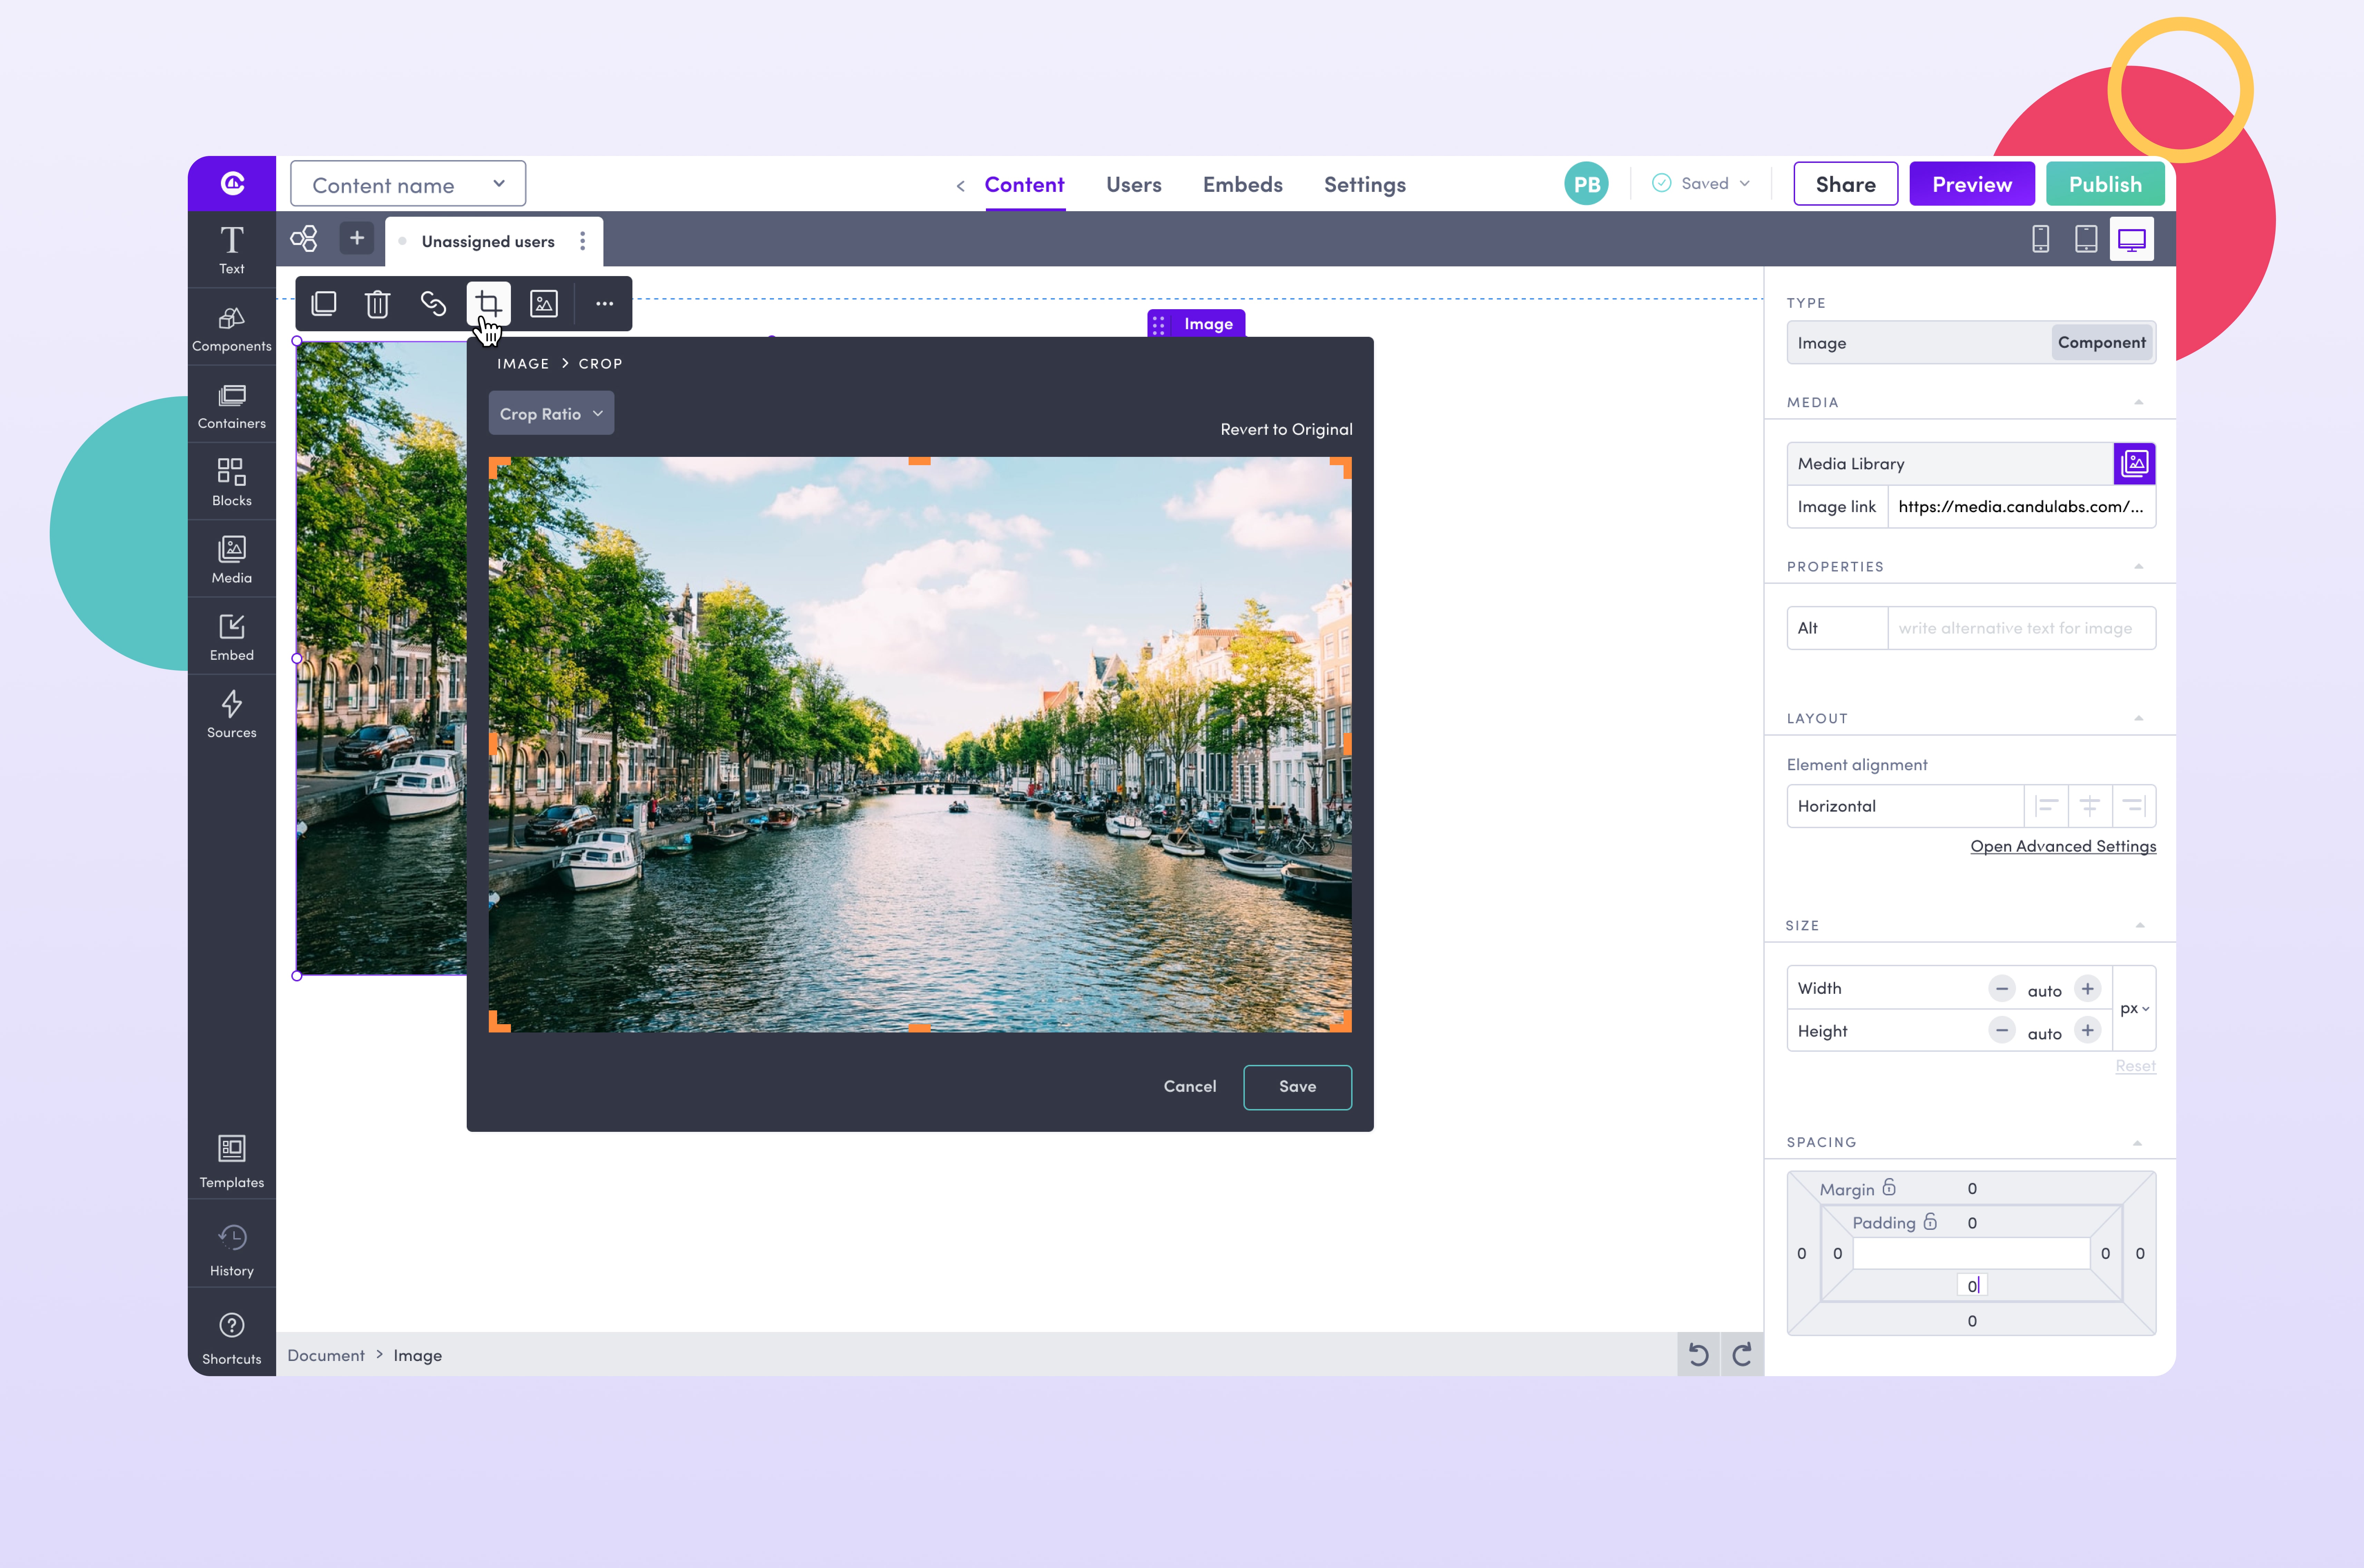Open Unassigned users tab options menu

point(582,241)
